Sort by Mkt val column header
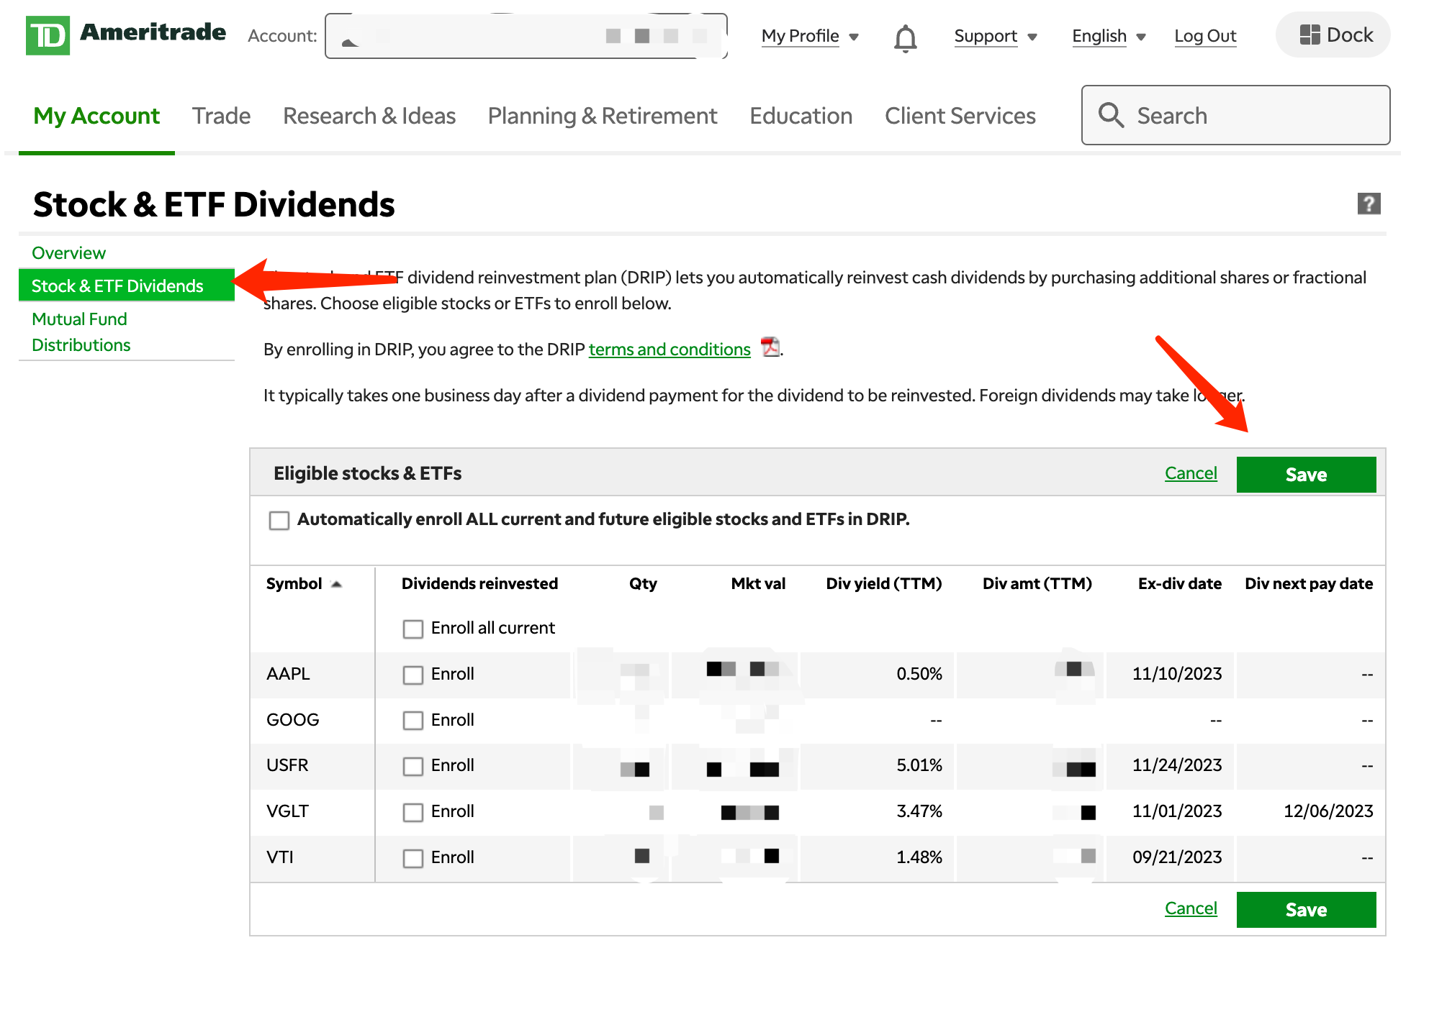Image resolution: width=1447 pixels, height=1017 pixels. 758,584
